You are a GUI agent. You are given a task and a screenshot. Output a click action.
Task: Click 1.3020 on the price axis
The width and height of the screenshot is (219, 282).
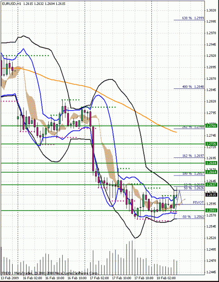(211, 10)
